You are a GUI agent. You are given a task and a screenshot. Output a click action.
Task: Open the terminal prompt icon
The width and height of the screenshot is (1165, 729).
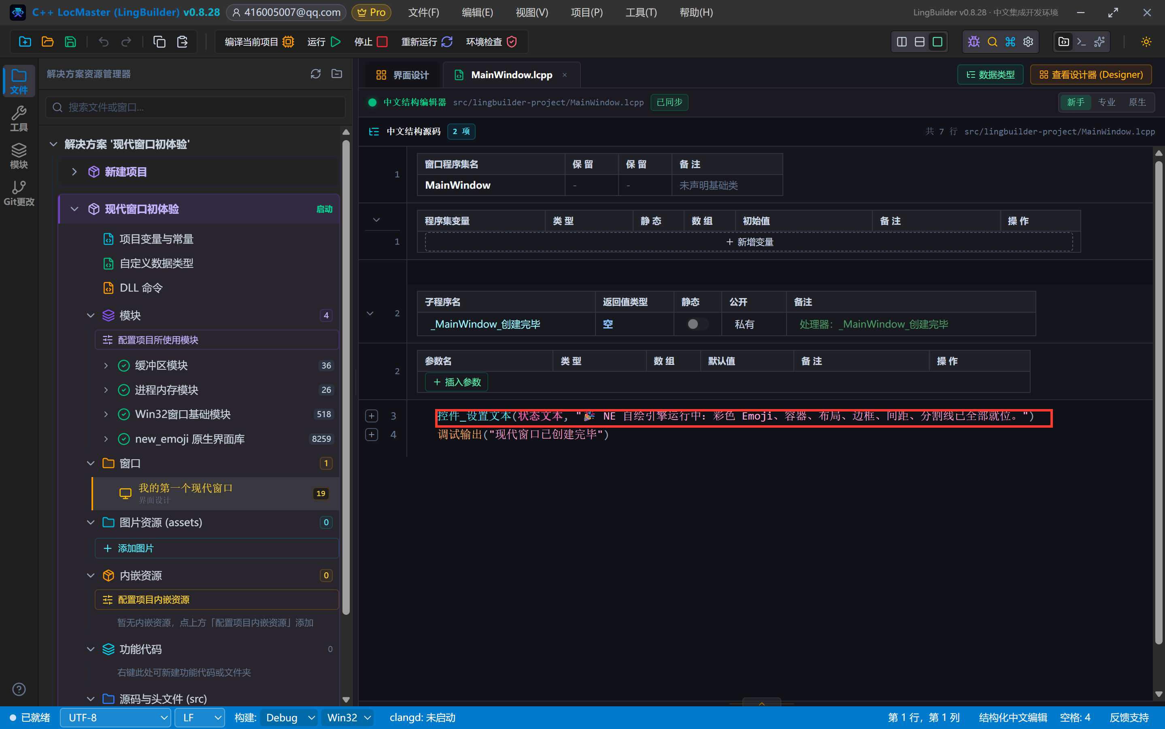[x=1081, y=42]
